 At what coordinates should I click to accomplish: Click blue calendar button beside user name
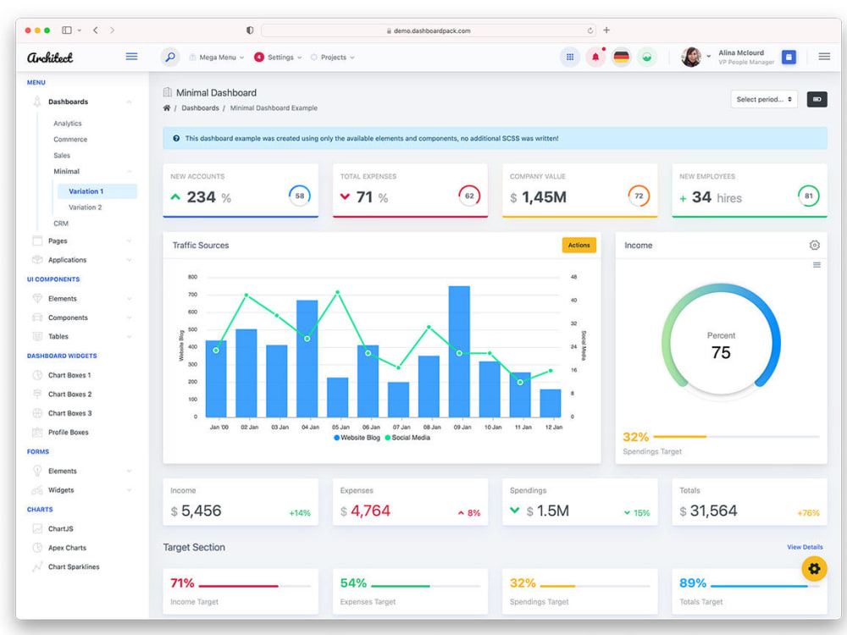789,57
